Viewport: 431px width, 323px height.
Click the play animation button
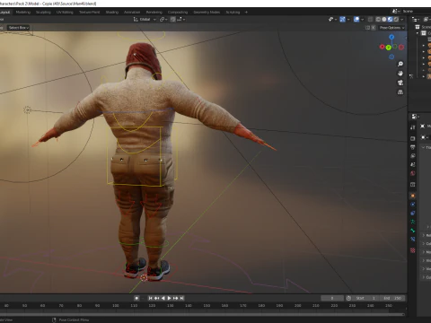[169, 298]
